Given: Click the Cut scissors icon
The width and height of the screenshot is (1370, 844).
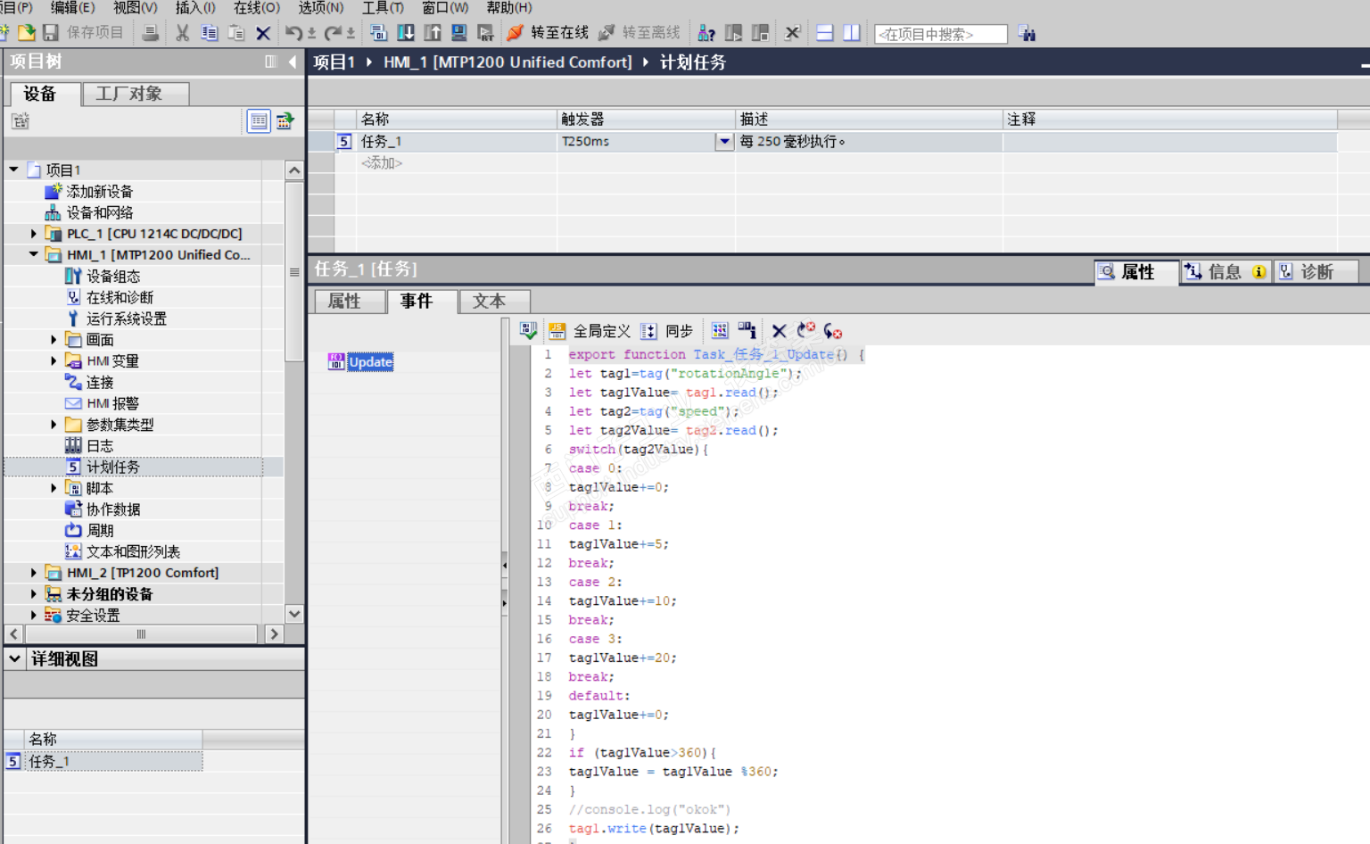Looking at the screenshot, I should coord(182,33).
